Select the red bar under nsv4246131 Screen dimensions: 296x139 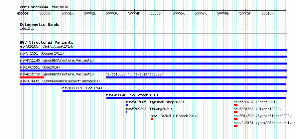tap(235, 126)
